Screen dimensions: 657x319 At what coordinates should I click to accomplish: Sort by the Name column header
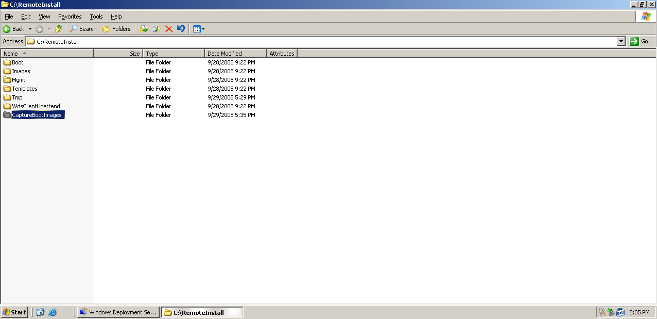point(47,53)
